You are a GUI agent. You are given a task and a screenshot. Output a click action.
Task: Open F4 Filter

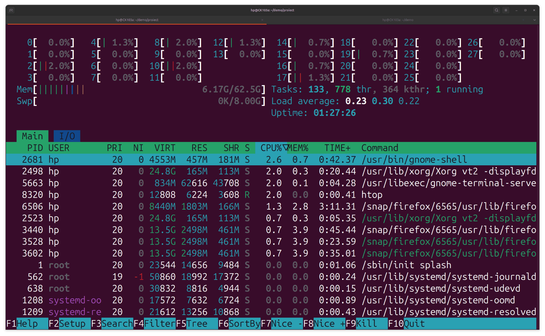click(154, 324)
